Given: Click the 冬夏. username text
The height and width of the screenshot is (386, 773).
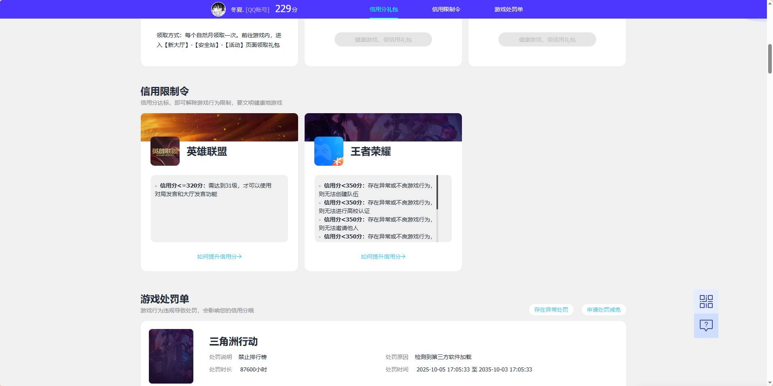Looking at the screenshot, I should tap(237, 9).
